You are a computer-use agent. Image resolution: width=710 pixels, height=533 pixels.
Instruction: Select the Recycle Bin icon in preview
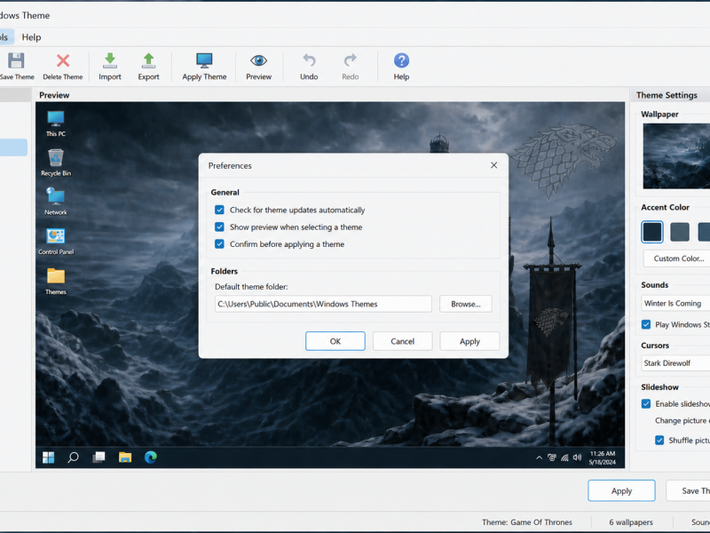point(56,158)
